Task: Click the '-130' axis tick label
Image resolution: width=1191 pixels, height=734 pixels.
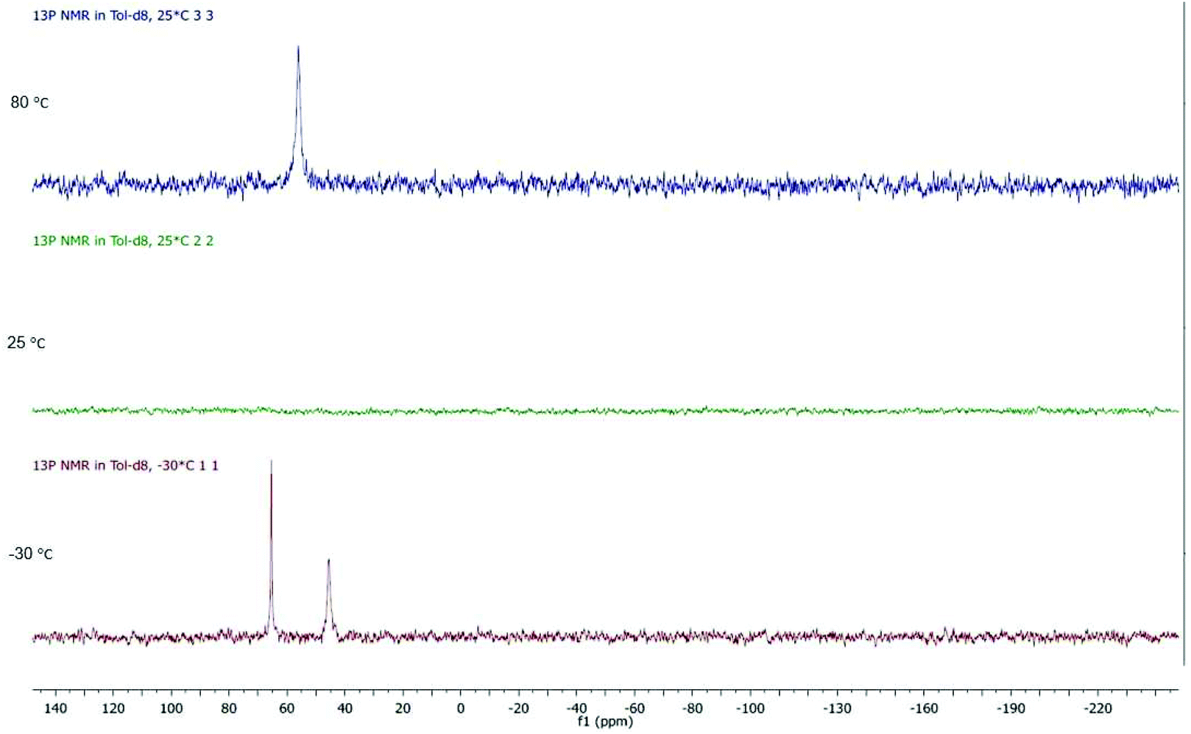Action: click(837, 708)
